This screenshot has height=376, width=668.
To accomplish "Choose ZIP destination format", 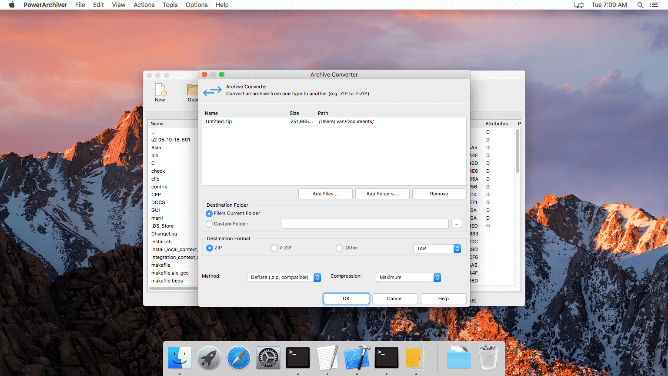I will coord(210,248).
